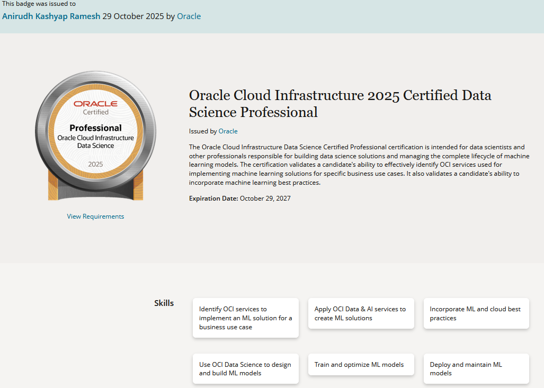The width and height of the screenshot is (544, 388).
Task: Open Anirudh Kashyap Ramesh profile link
Action: [x=51, y=16]
